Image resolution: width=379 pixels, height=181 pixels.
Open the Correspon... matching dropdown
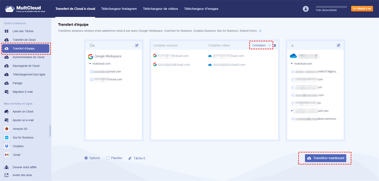point(261,45)
